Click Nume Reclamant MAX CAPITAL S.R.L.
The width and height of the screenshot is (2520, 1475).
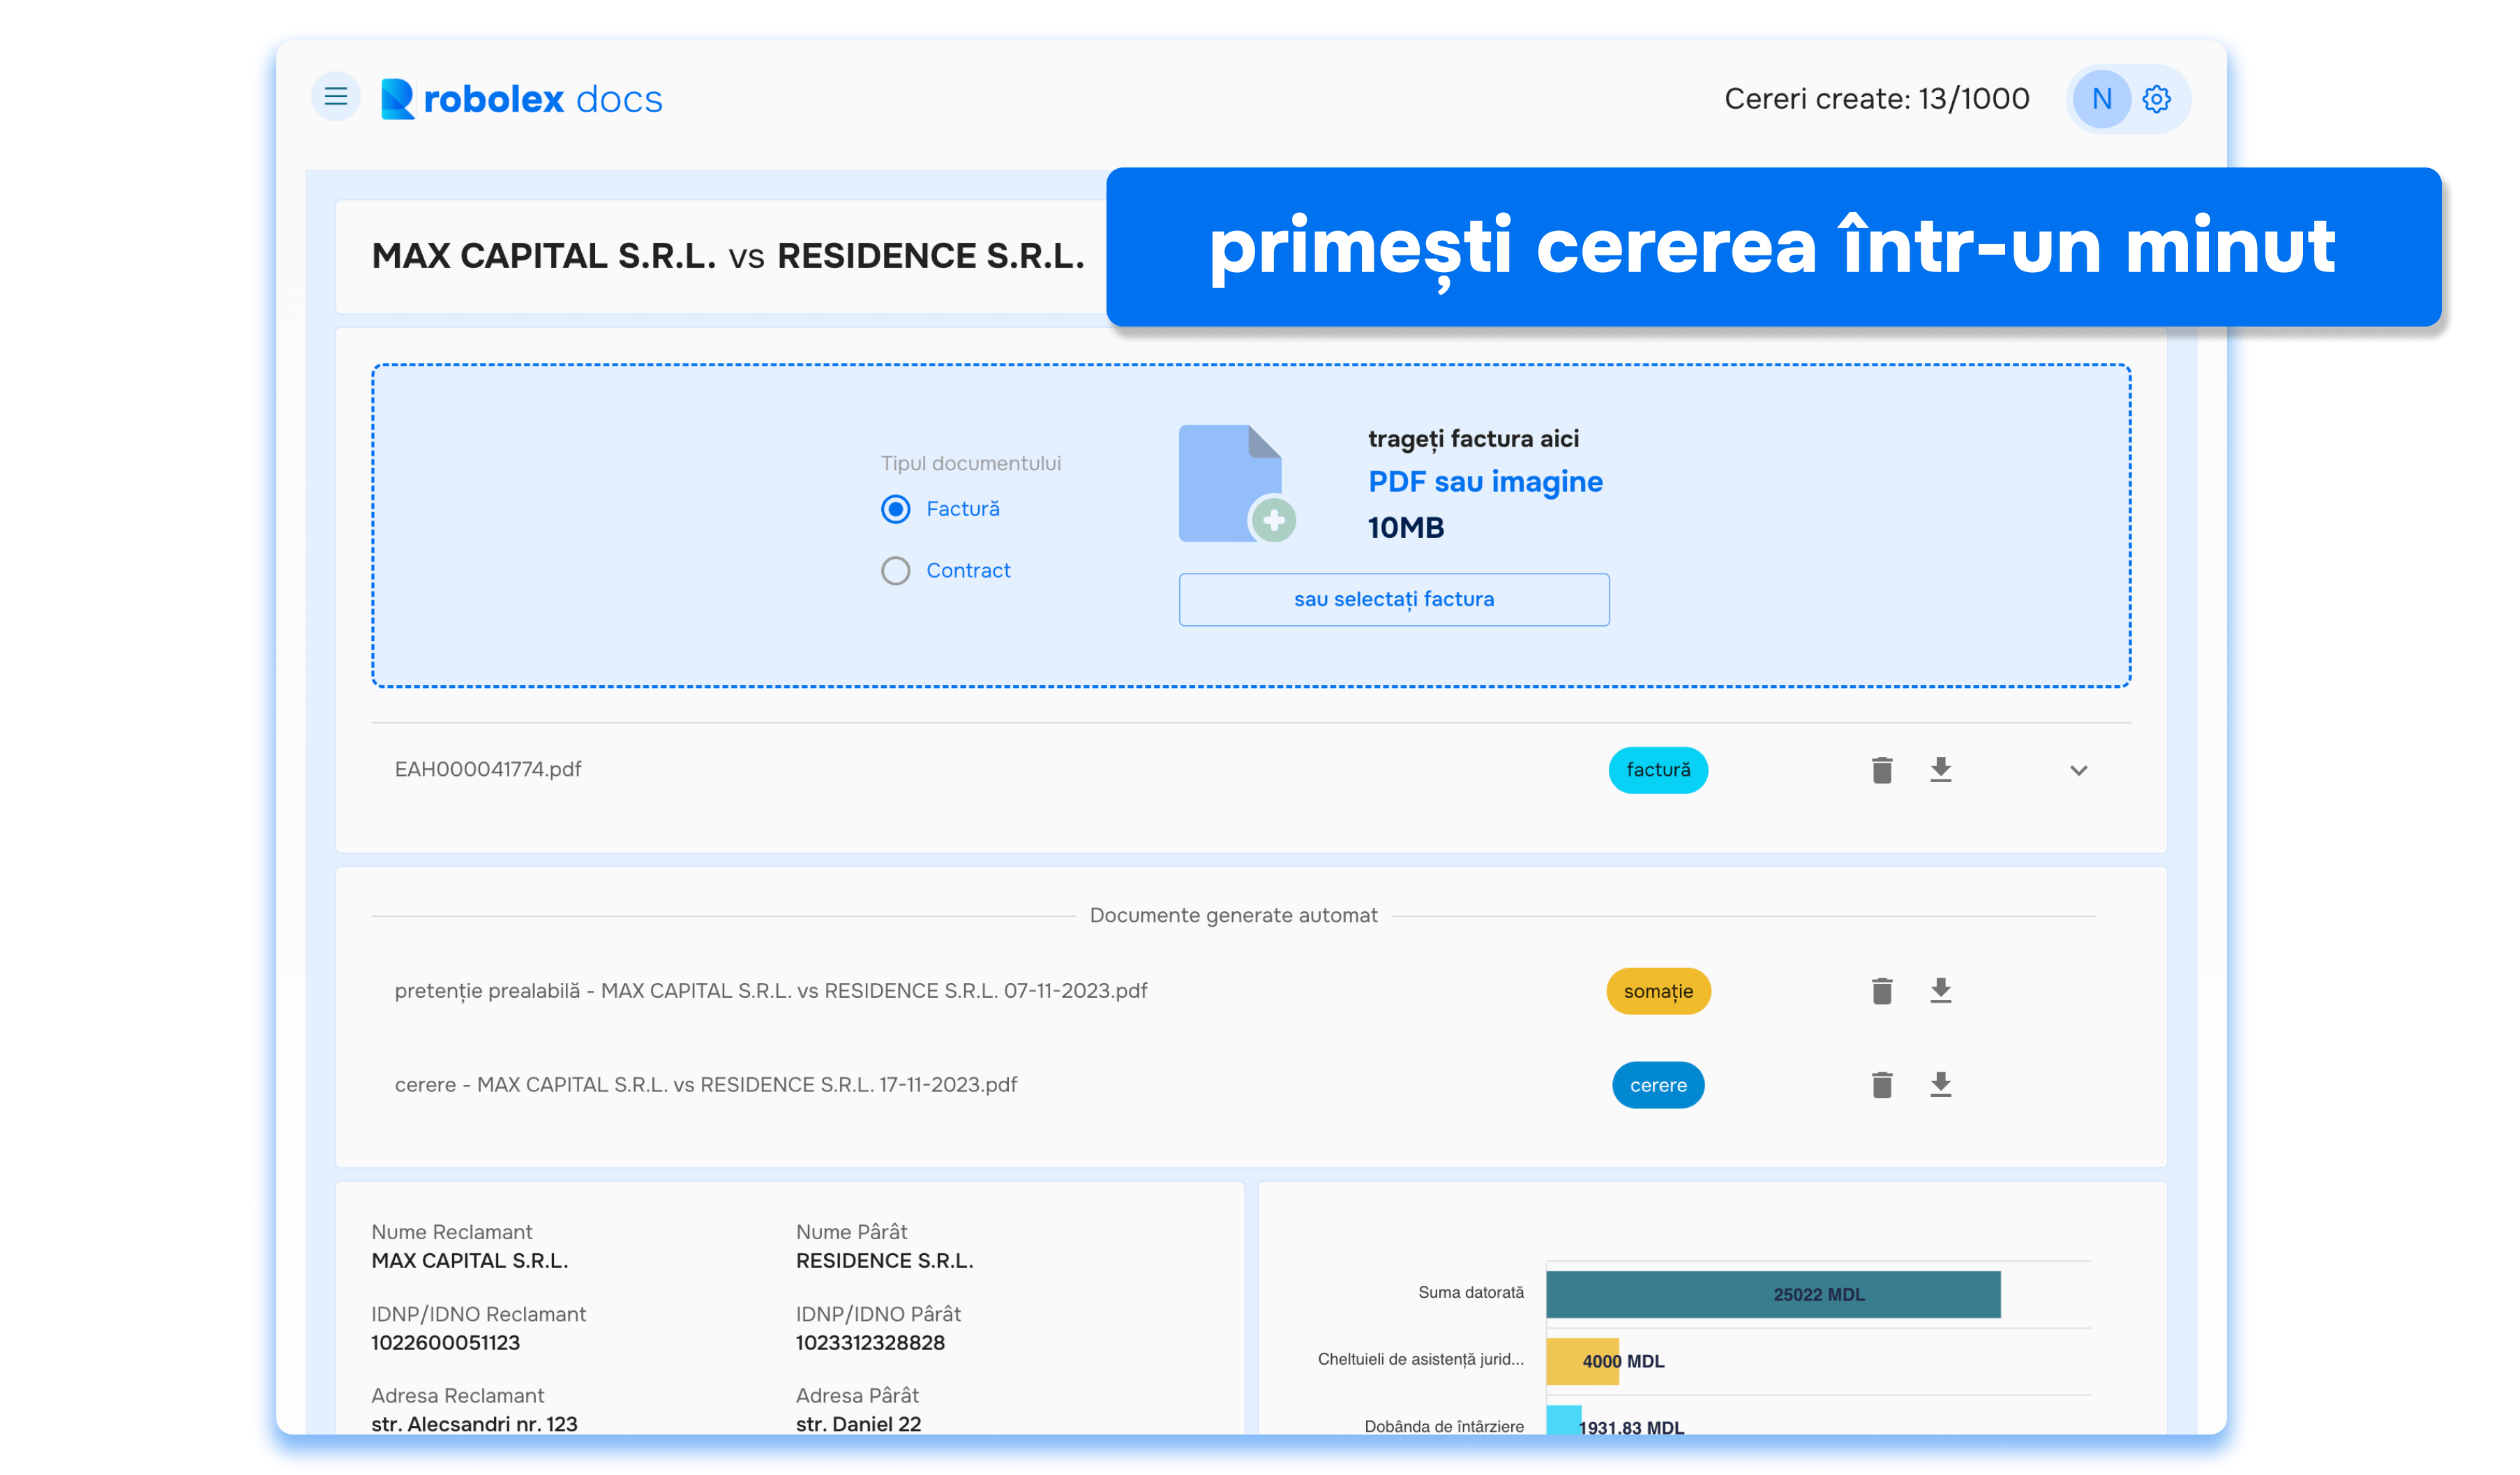click(469, 1261)
